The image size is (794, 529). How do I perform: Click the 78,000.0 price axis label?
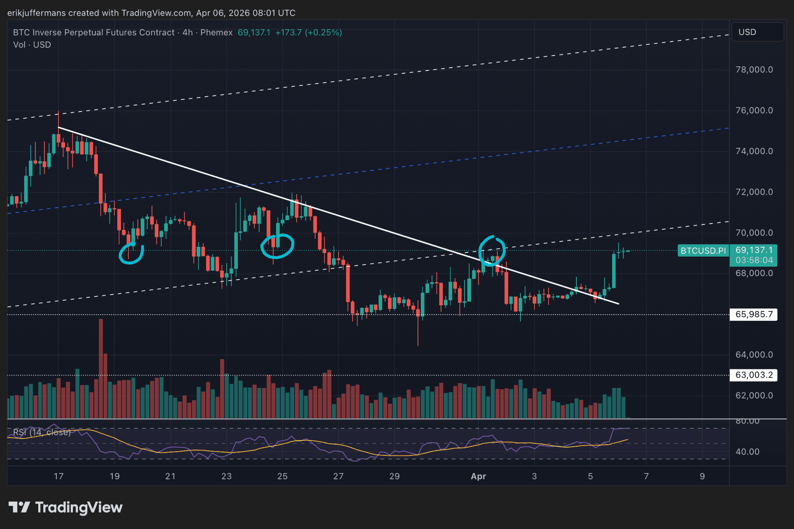(755, 70)
